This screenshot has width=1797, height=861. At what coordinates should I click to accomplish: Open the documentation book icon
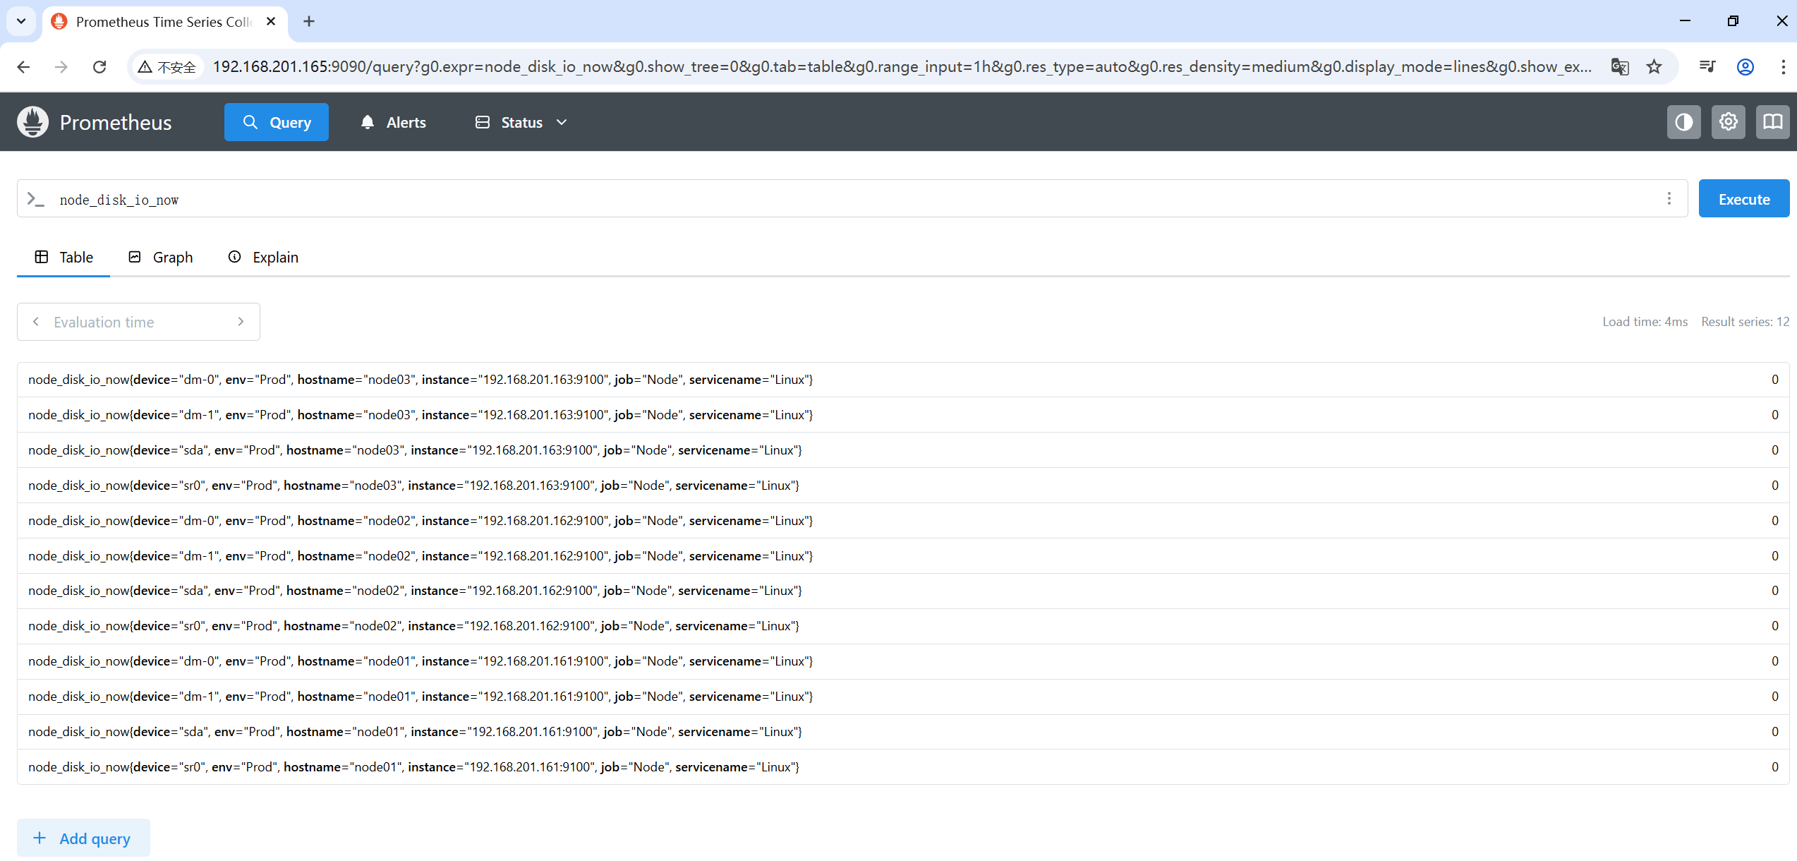click(1772, 122)
